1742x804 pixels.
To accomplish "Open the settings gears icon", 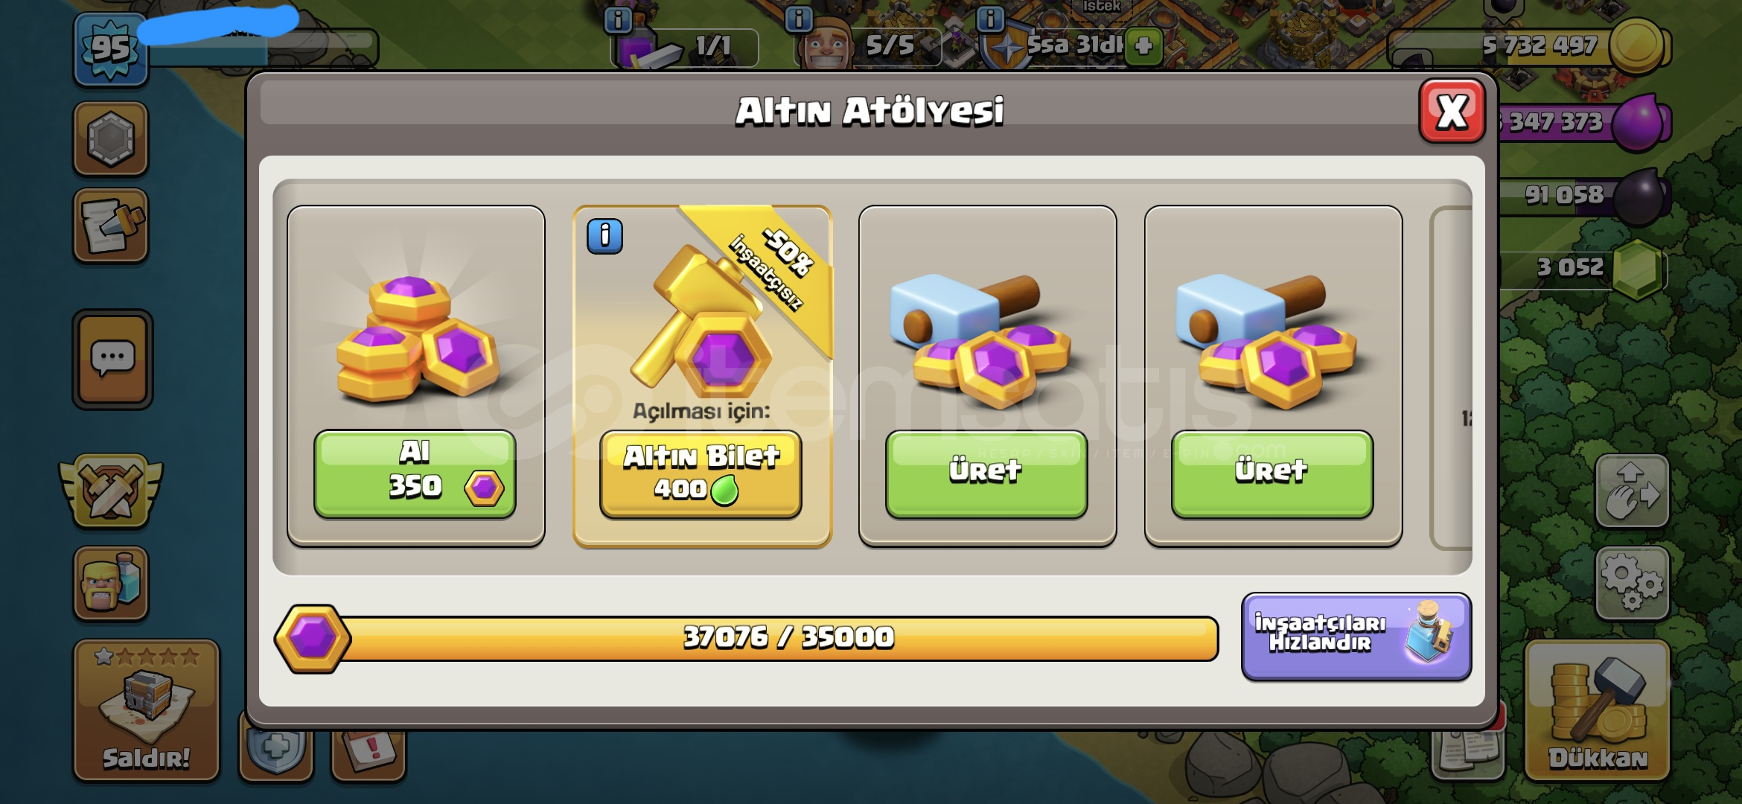I will tap(1631, 583).
